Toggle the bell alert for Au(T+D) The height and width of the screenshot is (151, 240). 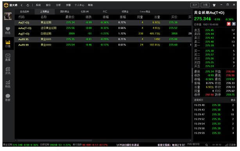(234, 24)
